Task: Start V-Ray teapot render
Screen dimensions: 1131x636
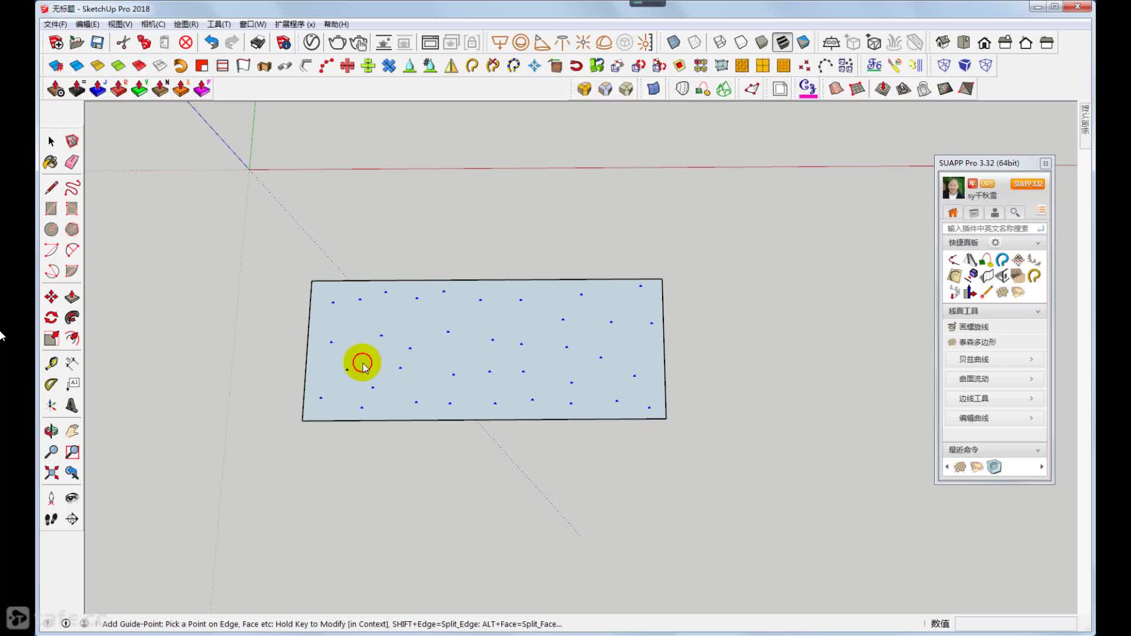Action: 338,42
